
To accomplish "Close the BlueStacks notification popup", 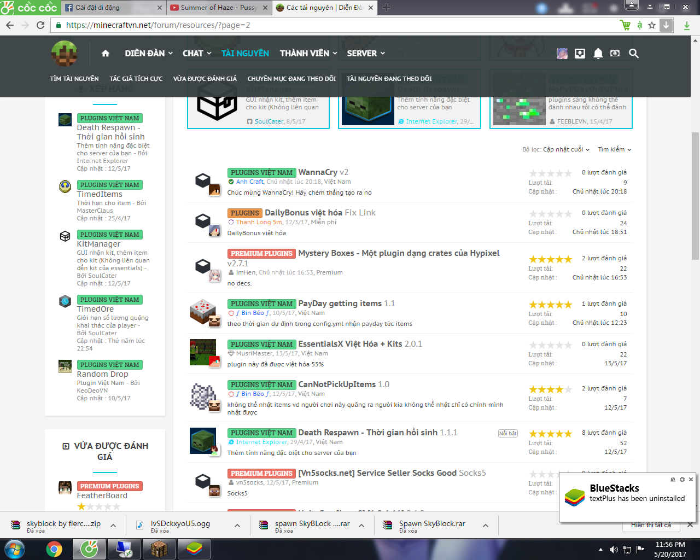I will click(691, 480).
